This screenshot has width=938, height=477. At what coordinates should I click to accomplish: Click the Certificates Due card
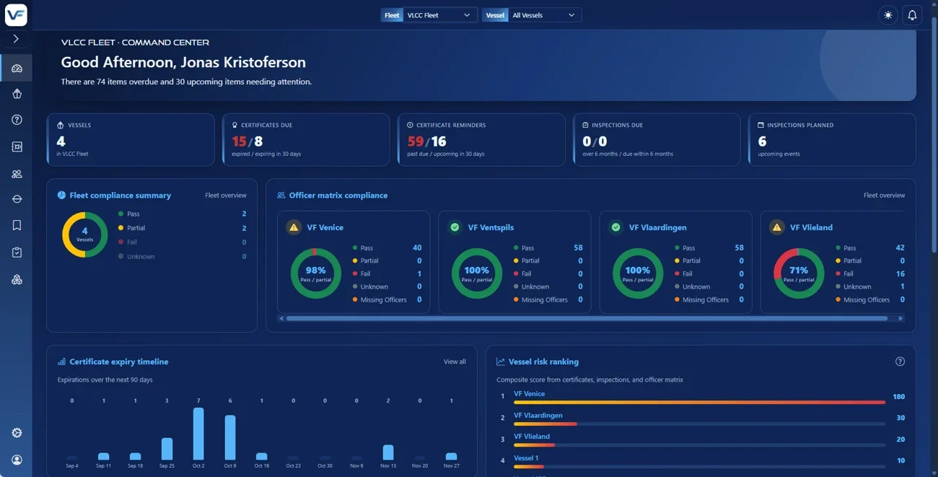(x=306, y=140)
